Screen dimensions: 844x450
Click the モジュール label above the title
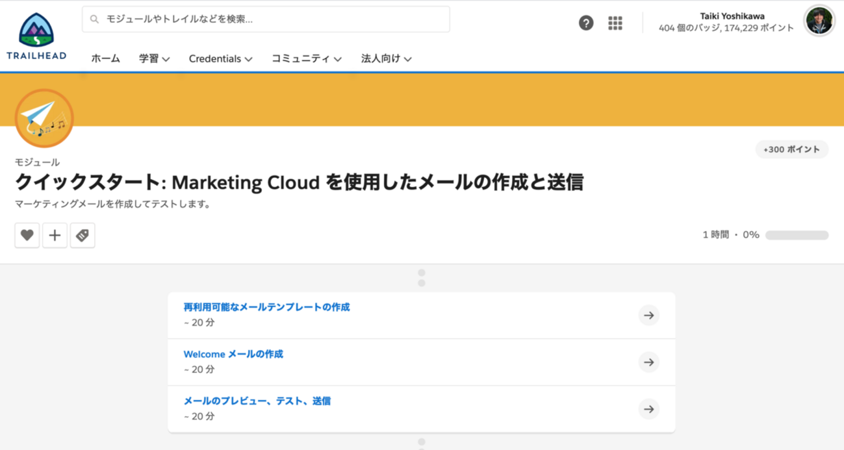pos(37,162)
